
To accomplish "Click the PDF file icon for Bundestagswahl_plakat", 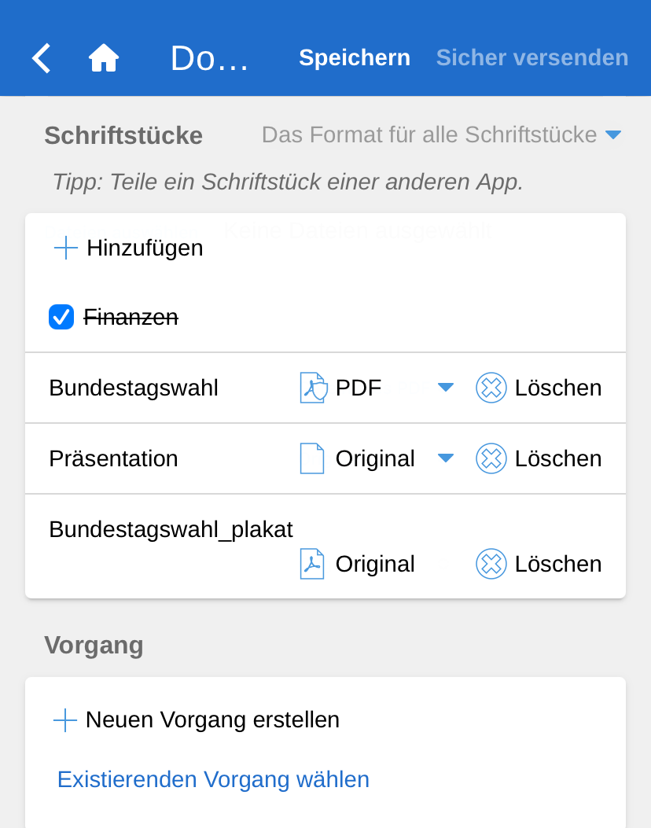I will (x=312, y=564).
